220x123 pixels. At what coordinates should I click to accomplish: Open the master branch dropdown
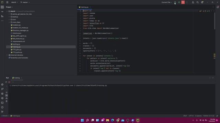(25, 2)
